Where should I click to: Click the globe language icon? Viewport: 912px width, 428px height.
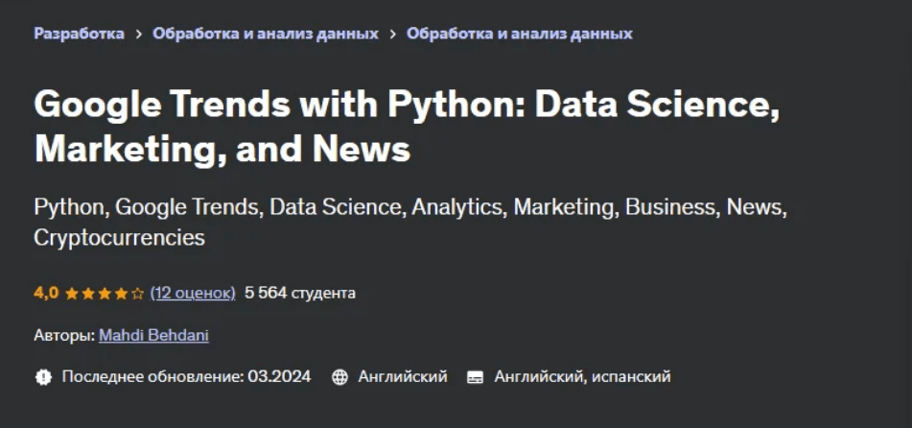tap(339, 377)
